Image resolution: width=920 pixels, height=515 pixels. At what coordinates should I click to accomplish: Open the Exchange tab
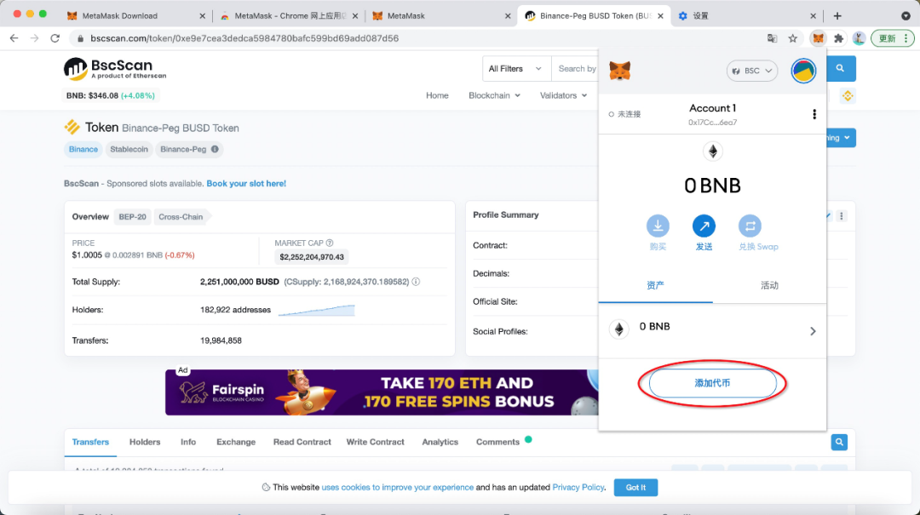(x=236, y=443)
